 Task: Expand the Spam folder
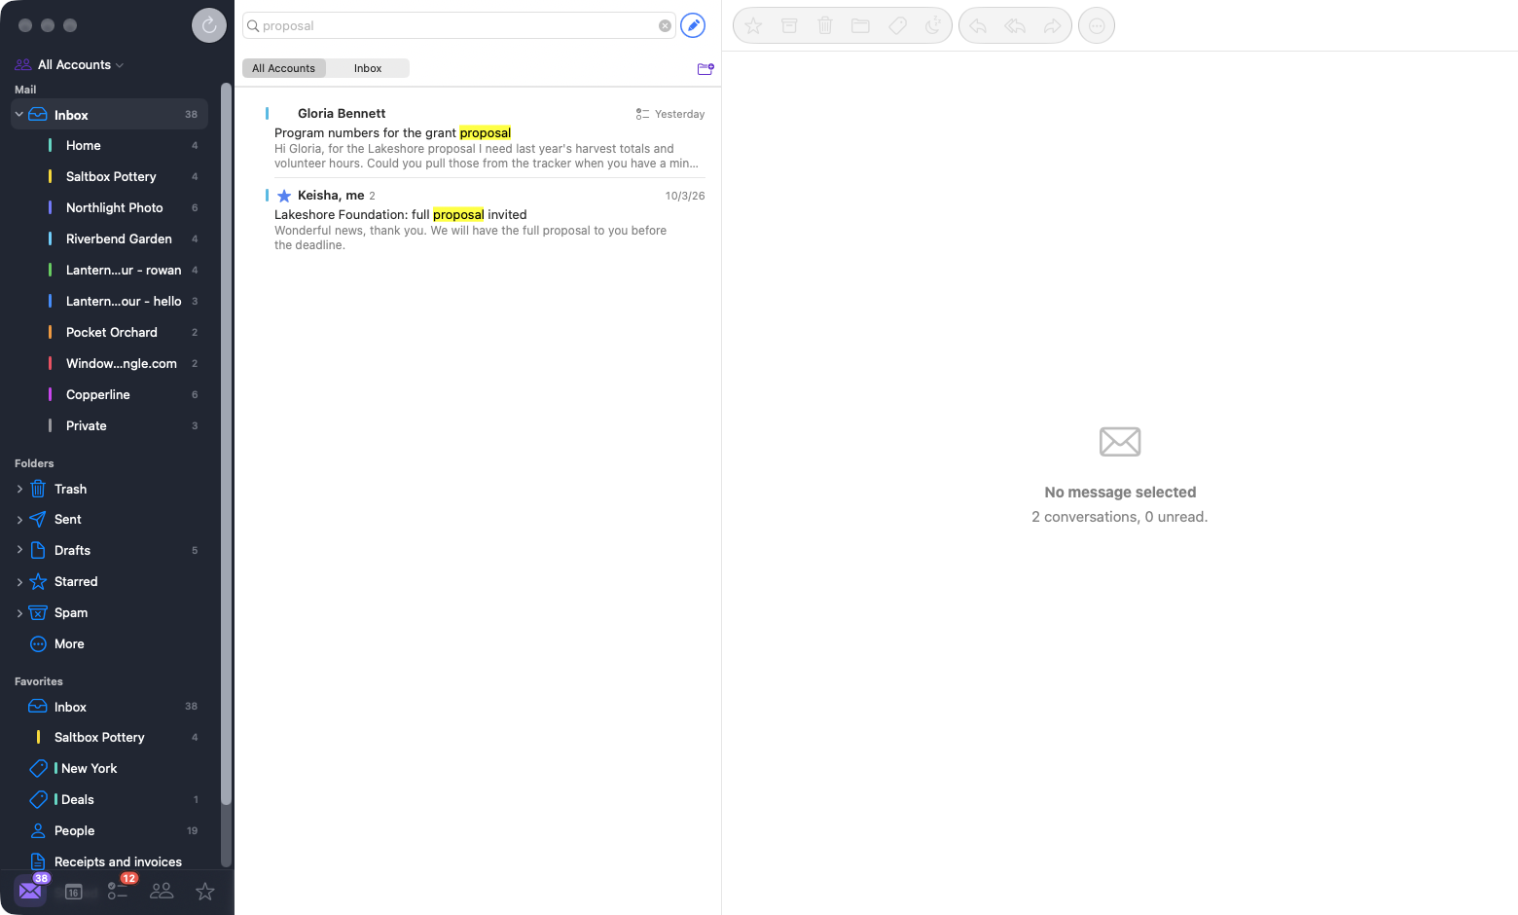19,613
